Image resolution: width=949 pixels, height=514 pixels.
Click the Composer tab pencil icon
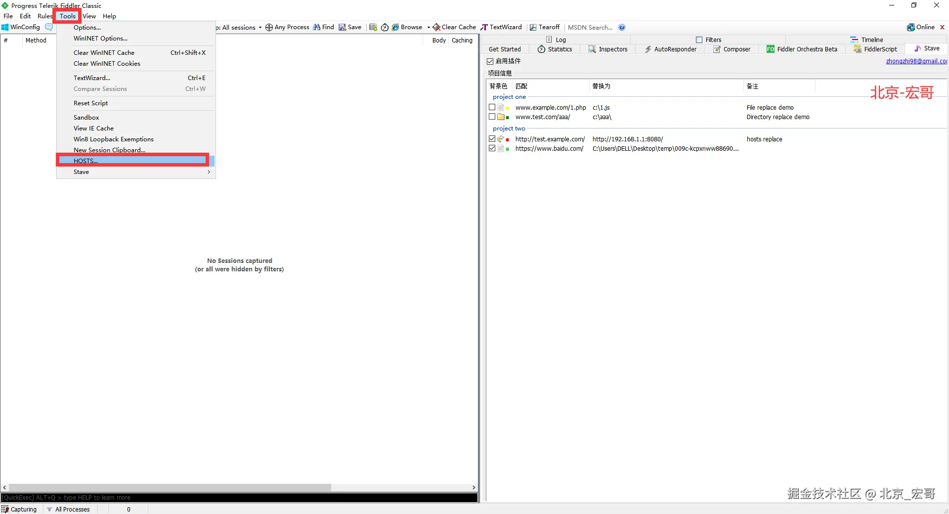pos(717,49)
